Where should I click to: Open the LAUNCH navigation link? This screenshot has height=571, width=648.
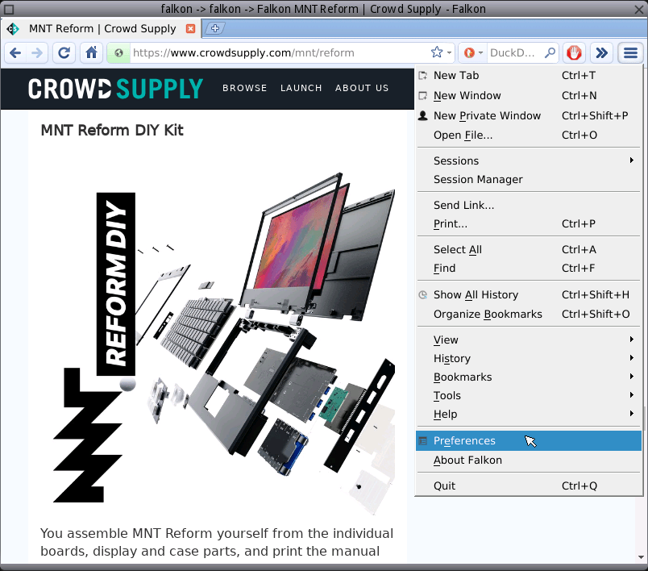(301, 88)
